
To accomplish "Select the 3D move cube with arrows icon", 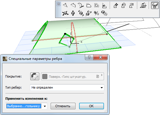I will 65,13.
